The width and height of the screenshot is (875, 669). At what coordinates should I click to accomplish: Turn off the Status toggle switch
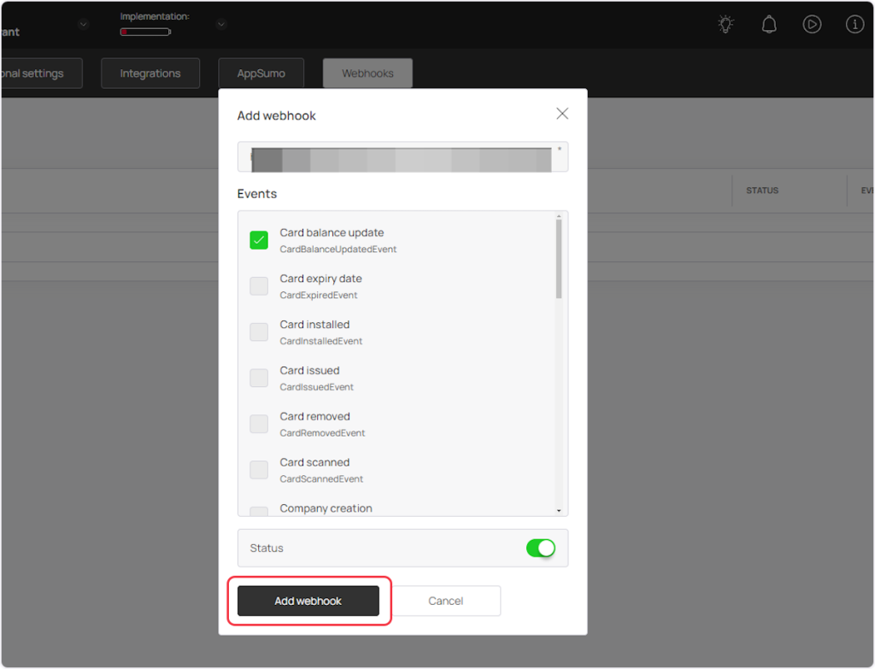coord(540,548)
